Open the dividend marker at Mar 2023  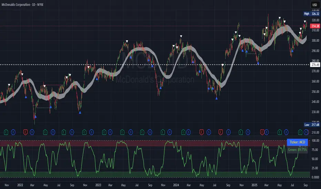[x=110, y=132]
